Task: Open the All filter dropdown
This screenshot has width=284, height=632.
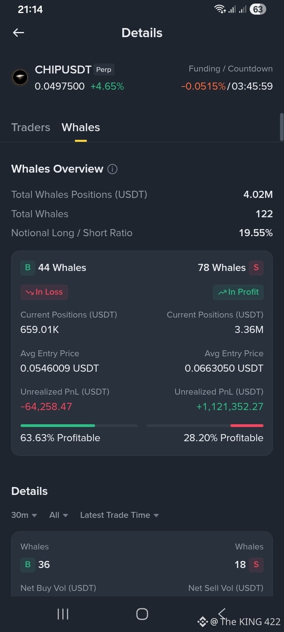Action: [x=59, y=515]
